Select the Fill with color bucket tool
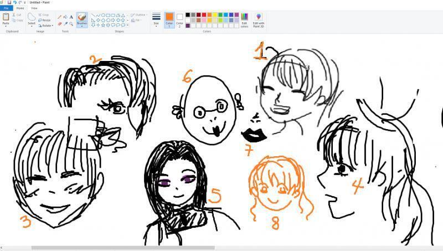 pyautogui.click(x=65, y=17)
